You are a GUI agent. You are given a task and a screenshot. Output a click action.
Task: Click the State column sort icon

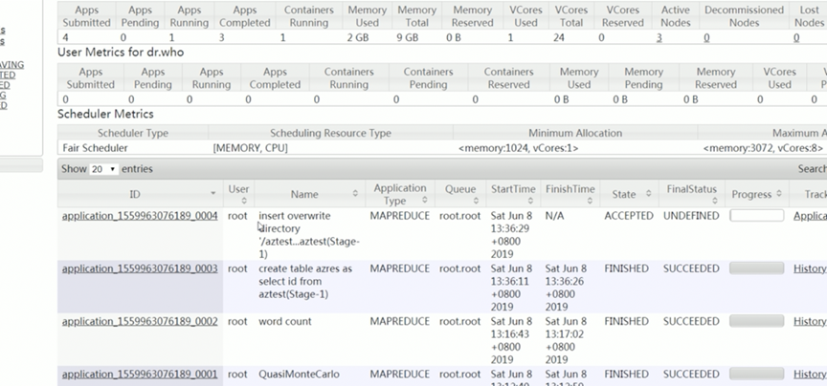[x=649, y=194]
